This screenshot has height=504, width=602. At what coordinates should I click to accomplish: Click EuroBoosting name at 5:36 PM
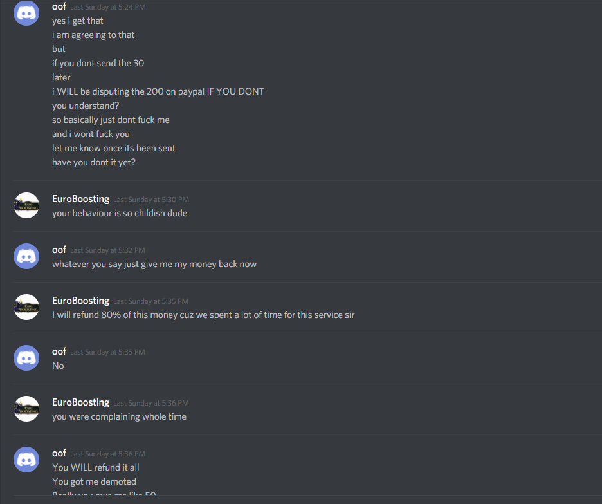point(80,402)
